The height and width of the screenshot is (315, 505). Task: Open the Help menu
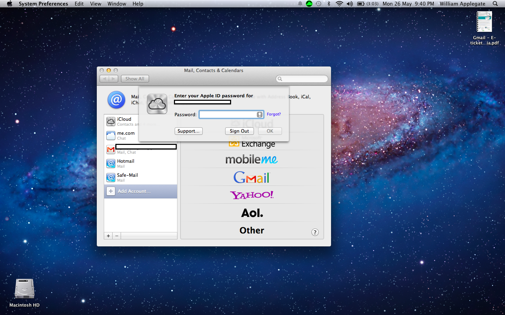(x=138, y=4)
